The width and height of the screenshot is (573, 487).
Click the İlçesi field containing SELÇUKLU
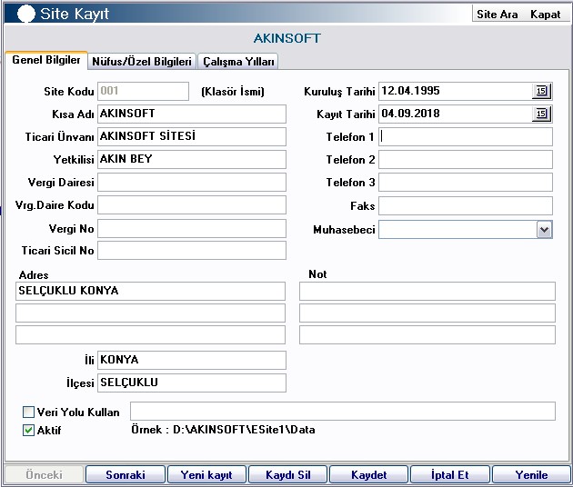[192, 383]
